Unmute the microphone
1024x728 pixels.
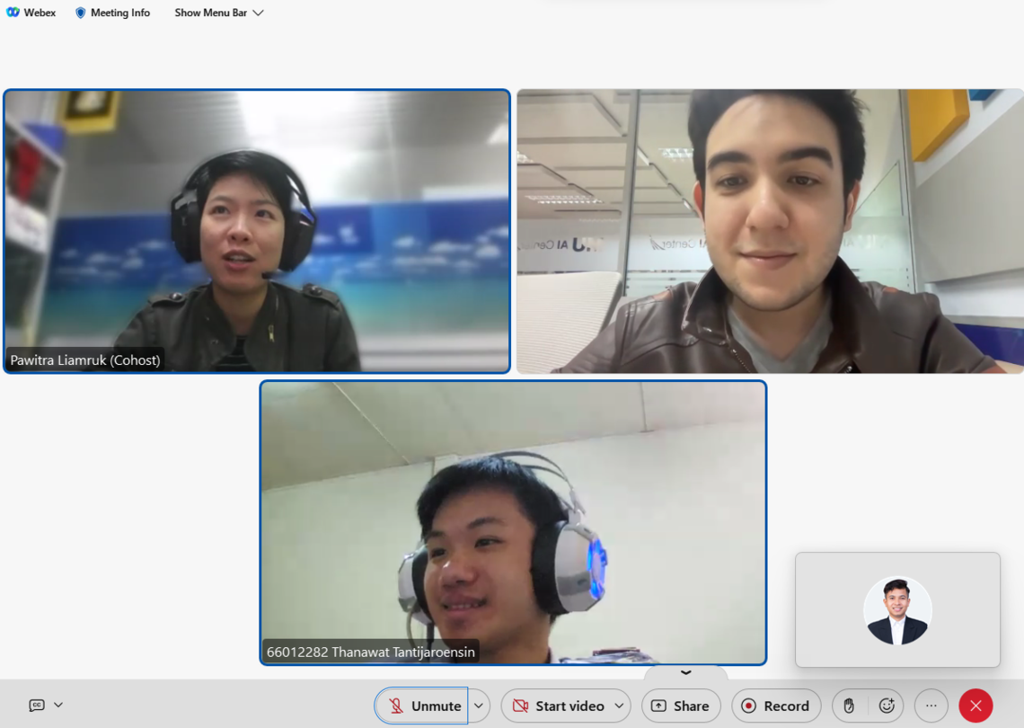422,706
